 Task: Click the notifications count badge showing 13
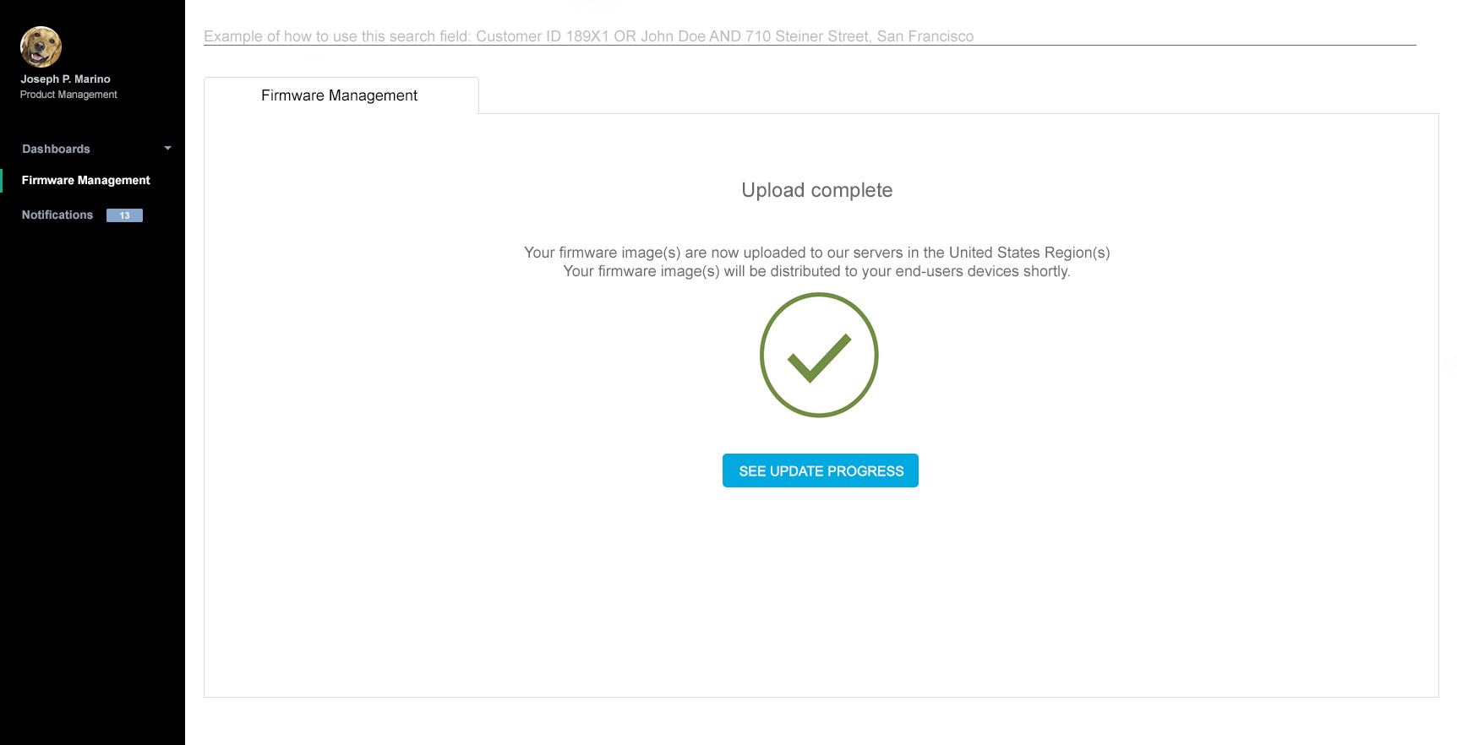point(124,215)
